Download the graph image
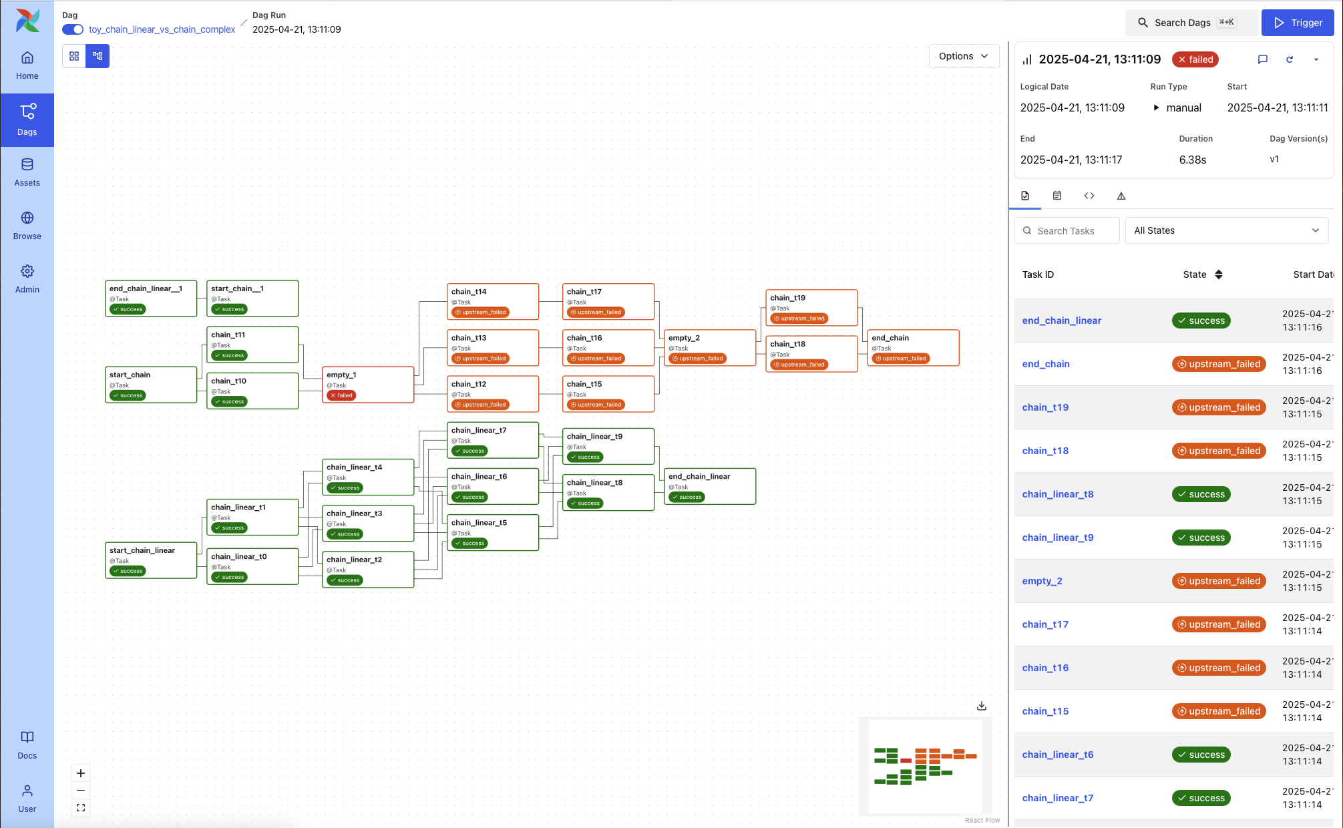The height and width of the screenshot is (828, 1343). [982, 706]
